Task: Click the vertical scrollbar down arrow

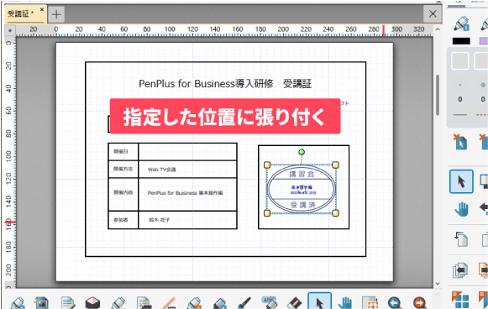Action: 438,284
